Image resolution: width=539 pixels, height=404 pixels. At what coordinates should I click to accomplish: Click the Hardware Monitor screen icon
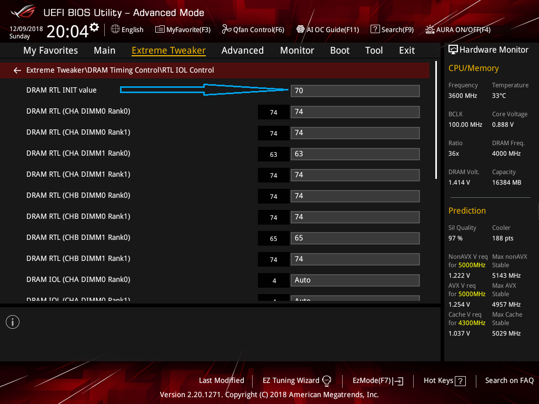(453, 50)
